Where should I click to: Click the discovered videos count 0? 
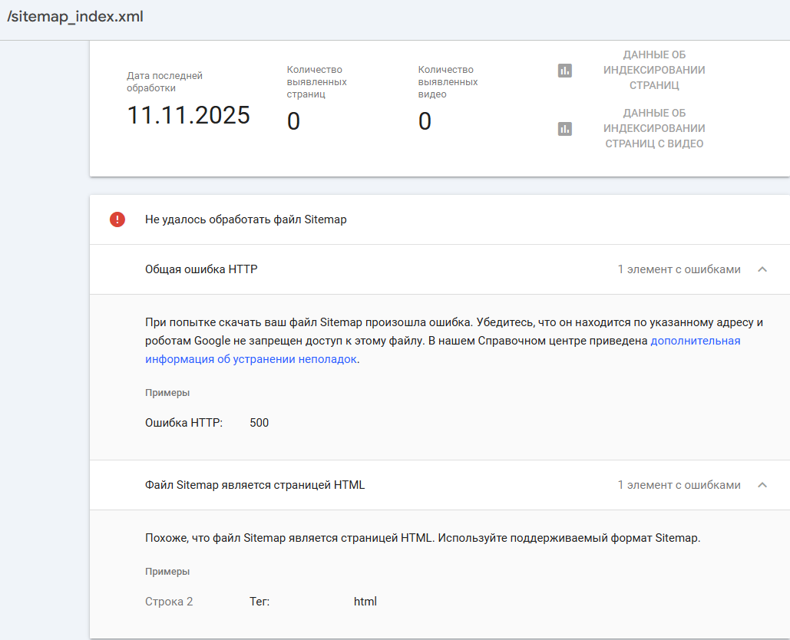coord(425,121)
